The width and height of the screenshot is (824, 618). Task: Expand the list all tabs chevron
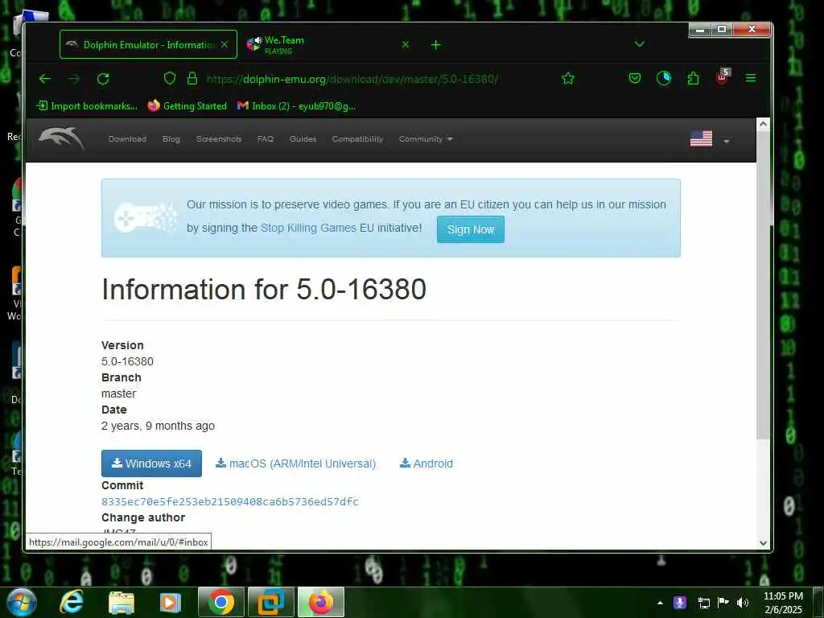pyautogui.click(x=640, y=43)
